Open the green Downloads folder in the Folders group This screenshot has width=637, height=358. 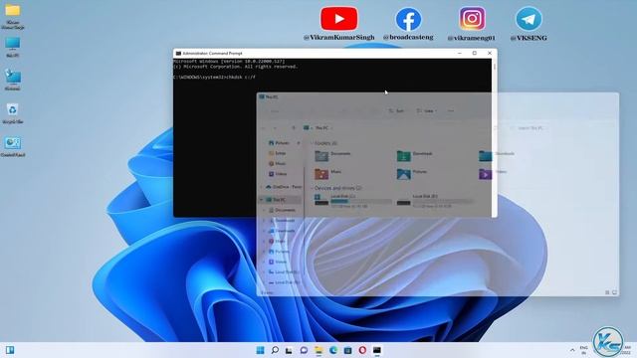tap(414, 156)
